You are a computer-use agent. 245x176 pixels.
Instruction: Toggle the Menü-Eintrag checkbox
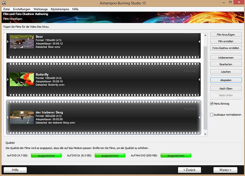tap(212, 104)
